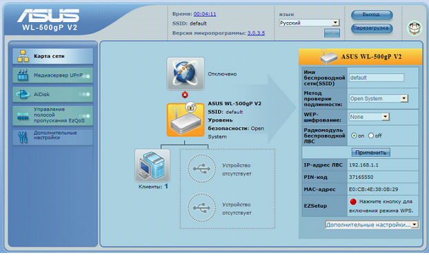Select radio module on option
This screenshot has width=429, height=264.
point(354,135)
